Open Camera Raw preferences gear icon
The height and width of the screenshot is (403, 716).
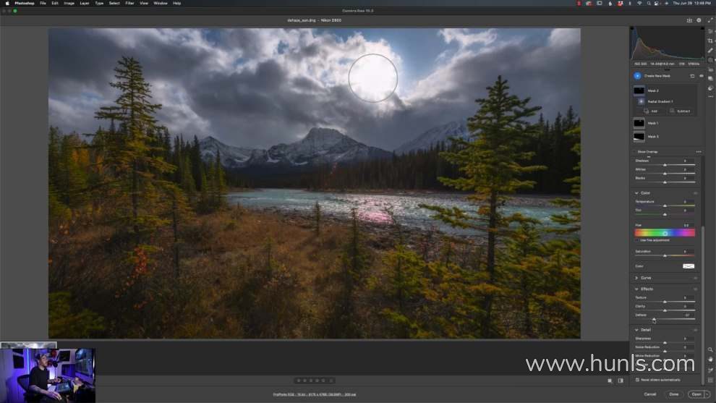point(699,20)
